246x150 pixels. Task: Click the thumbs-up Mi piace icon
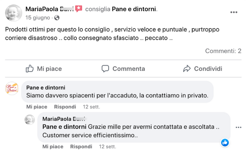30,69
